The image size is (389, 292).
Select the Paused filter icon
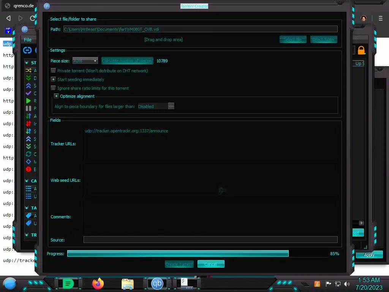28,108
